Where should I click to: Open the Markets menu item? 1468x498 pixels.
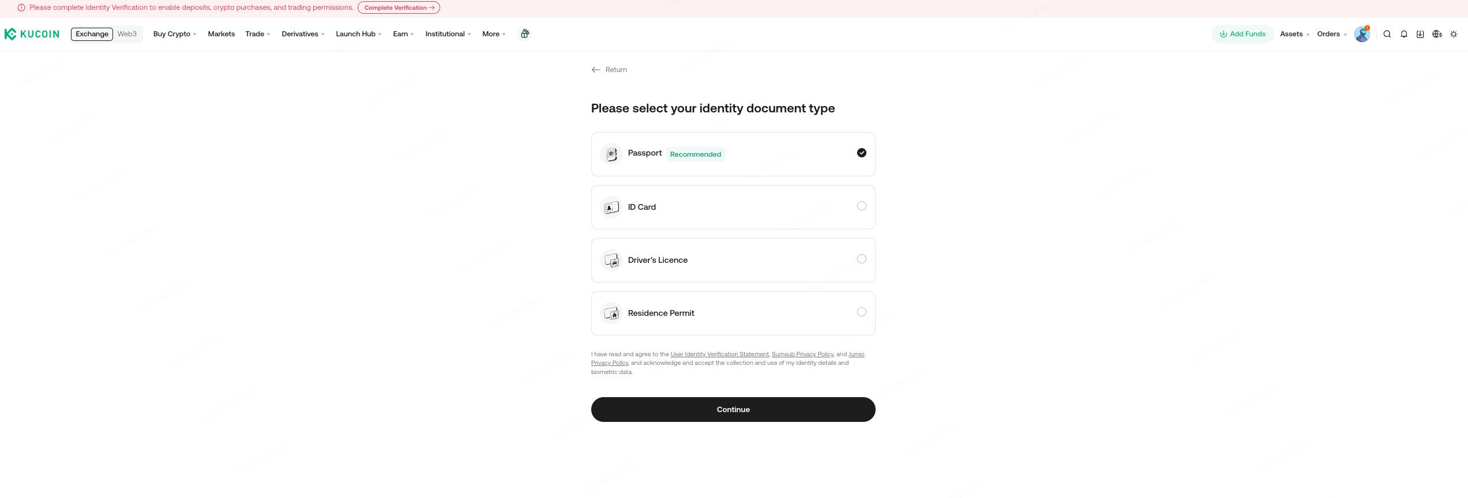[221, 34]
